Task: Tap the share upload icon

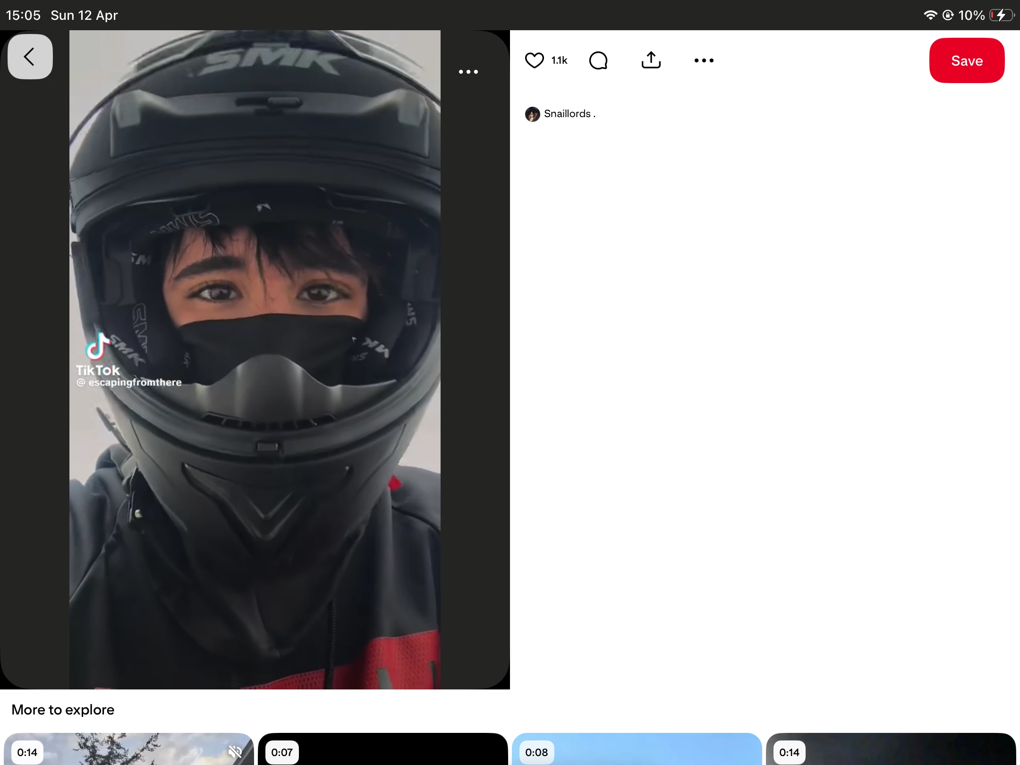Action: [651, 60]
